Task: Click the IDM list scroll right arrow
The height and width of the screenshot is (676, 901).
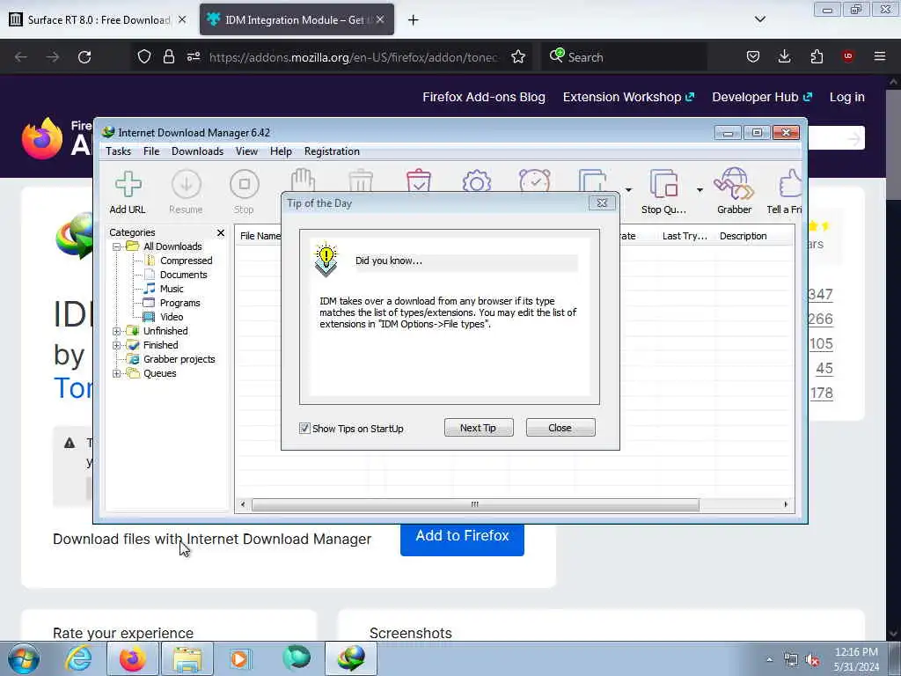Action: [x=786, y=504]
